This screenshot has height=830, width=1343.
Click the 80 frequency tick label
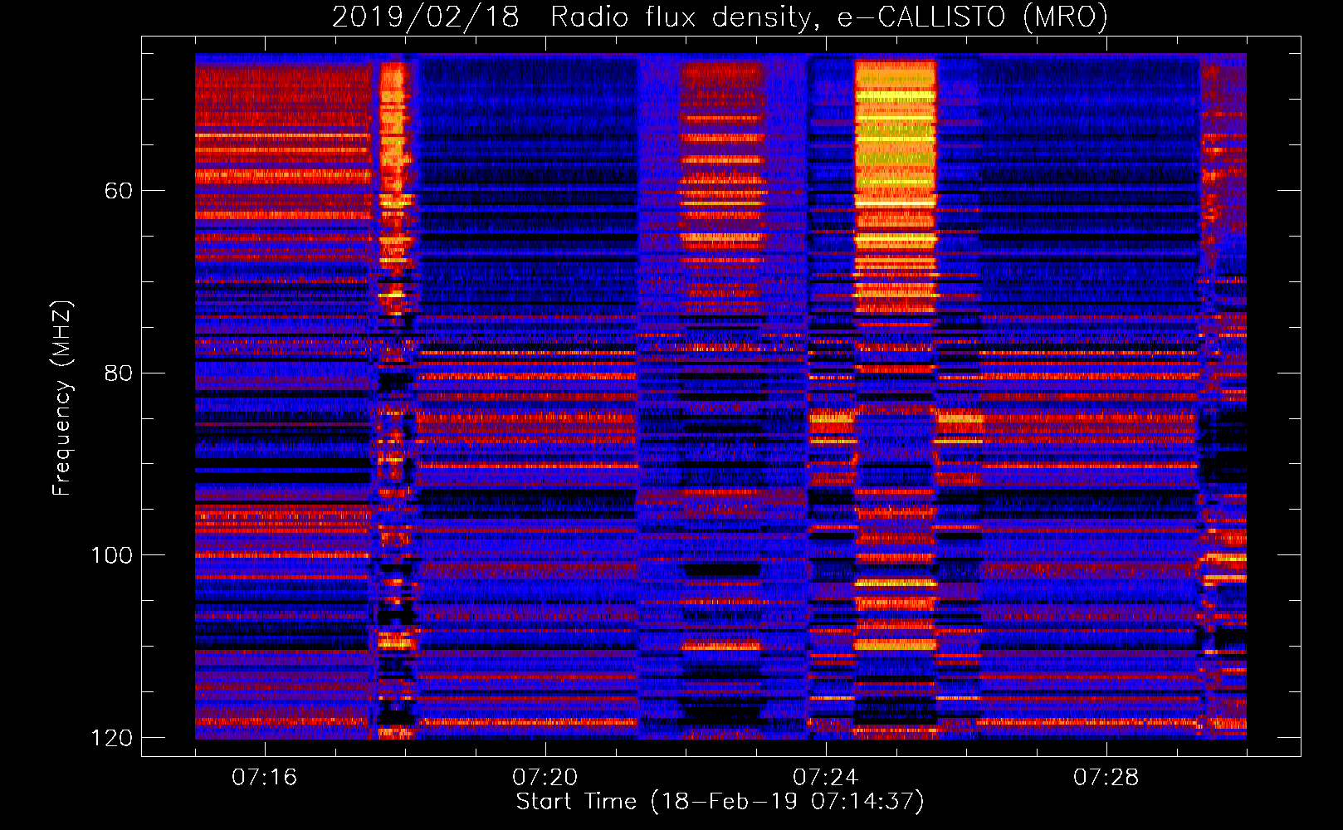point(119,373)
